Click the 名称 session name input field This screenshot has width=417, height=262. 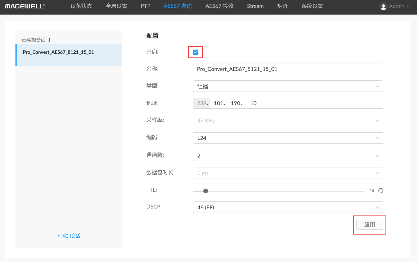pos(288,69)
